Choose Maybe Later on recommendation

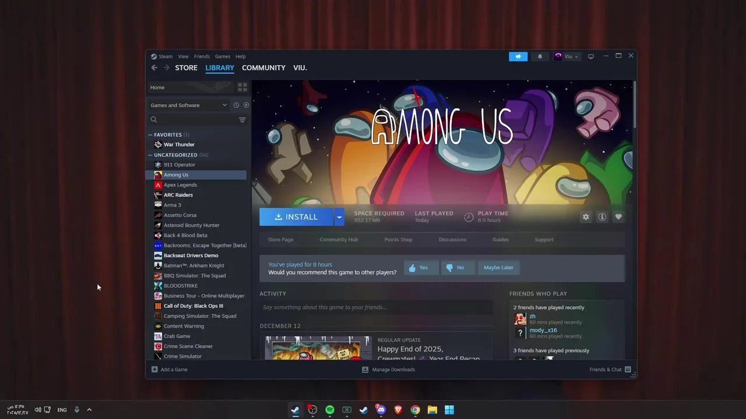tap(499, 268)
